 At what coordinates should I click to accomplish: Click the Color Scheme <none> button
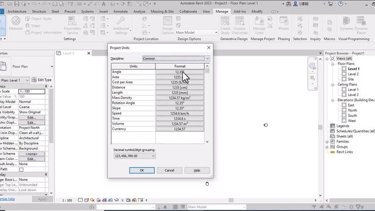[32, 154]
